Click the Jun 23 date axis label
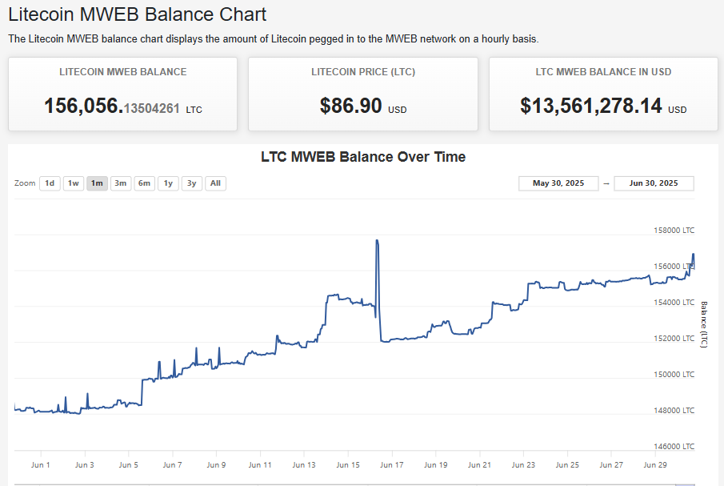The width and height of the screenshot is (724, 486). 523,465
